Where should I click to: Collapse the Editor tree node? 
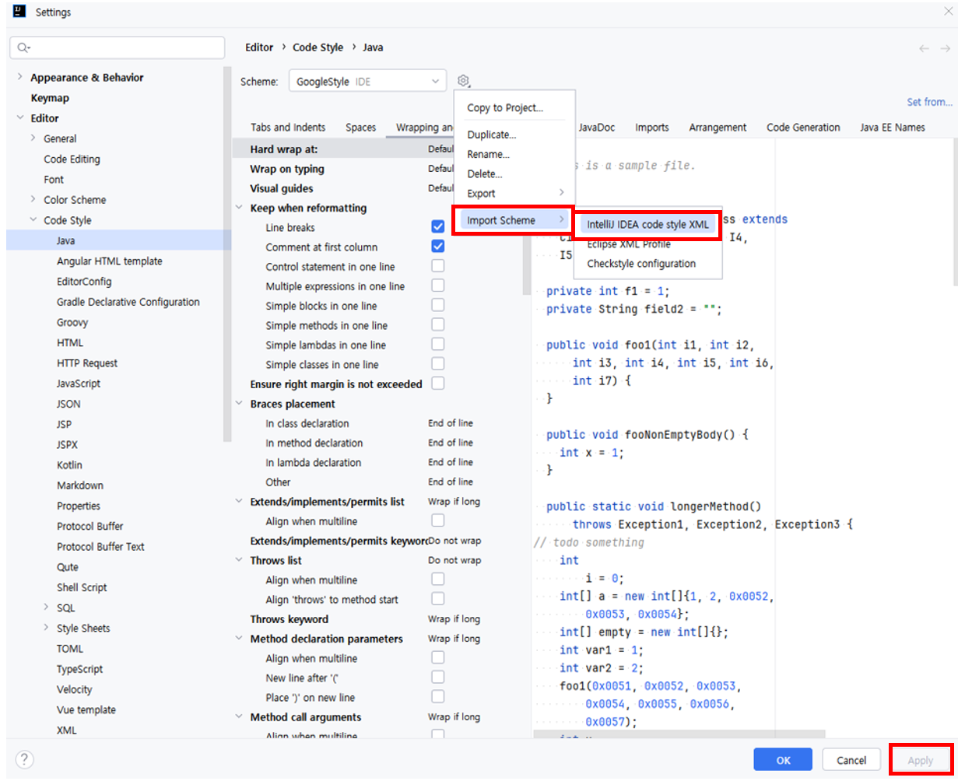point(20,117)
